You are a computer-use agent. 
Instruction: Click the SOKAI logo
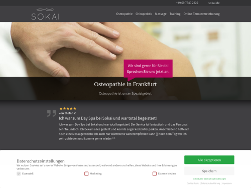(45, 14)
